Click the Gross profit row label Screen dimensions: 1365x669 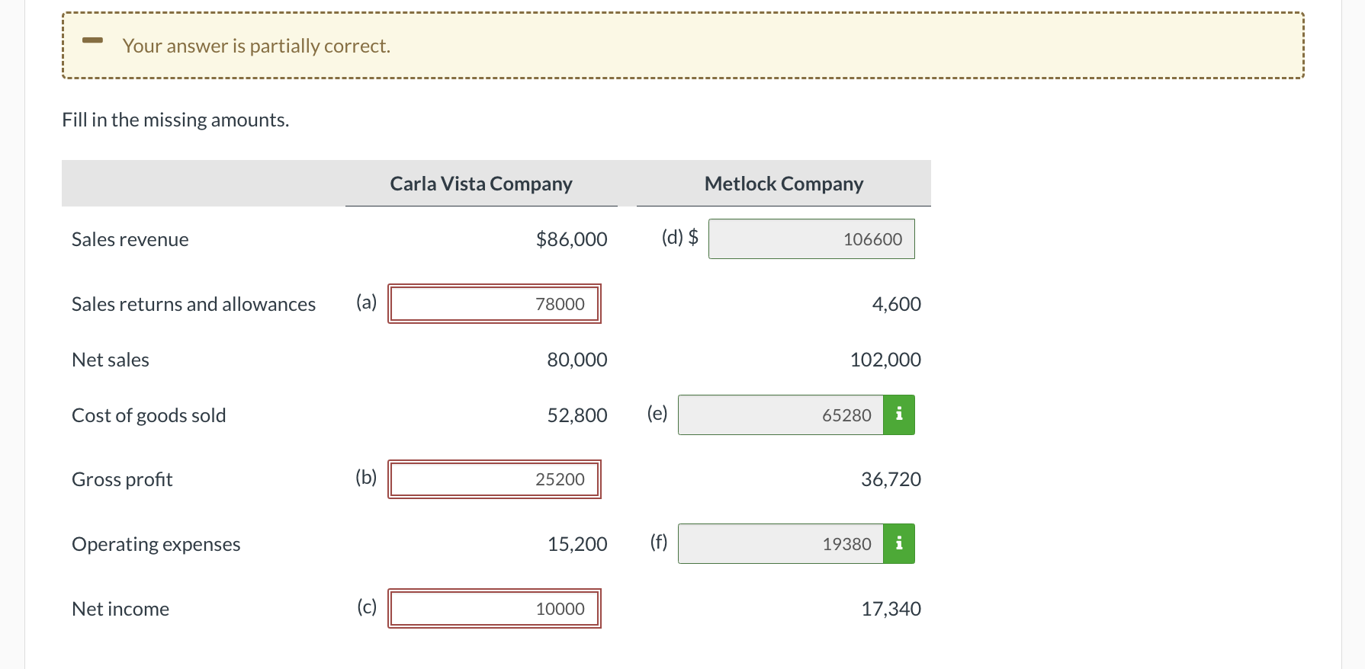click(122, 479)
